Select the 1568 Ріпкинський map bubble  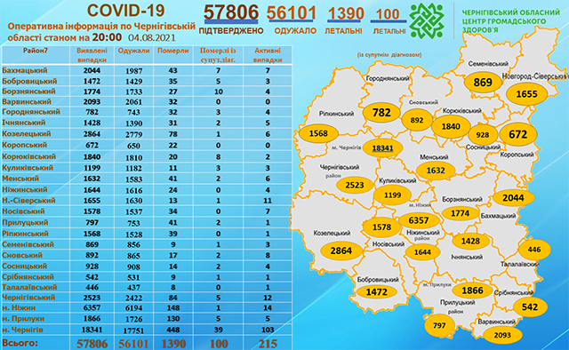pos(318,133)
